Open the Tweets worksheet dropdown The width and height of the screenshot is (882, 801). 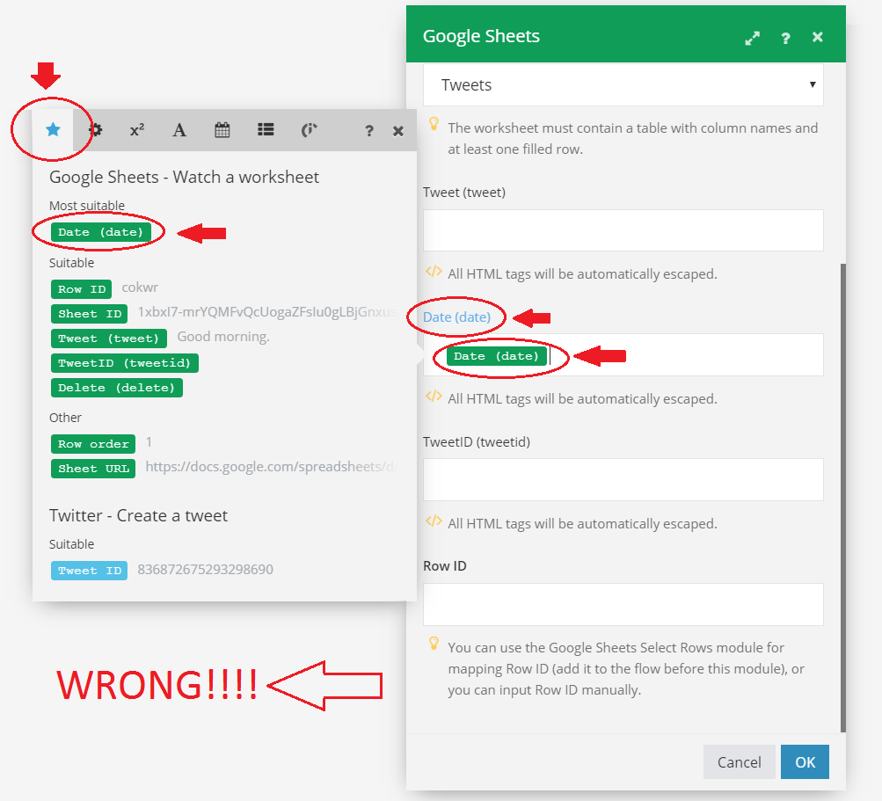pos(623,85)
